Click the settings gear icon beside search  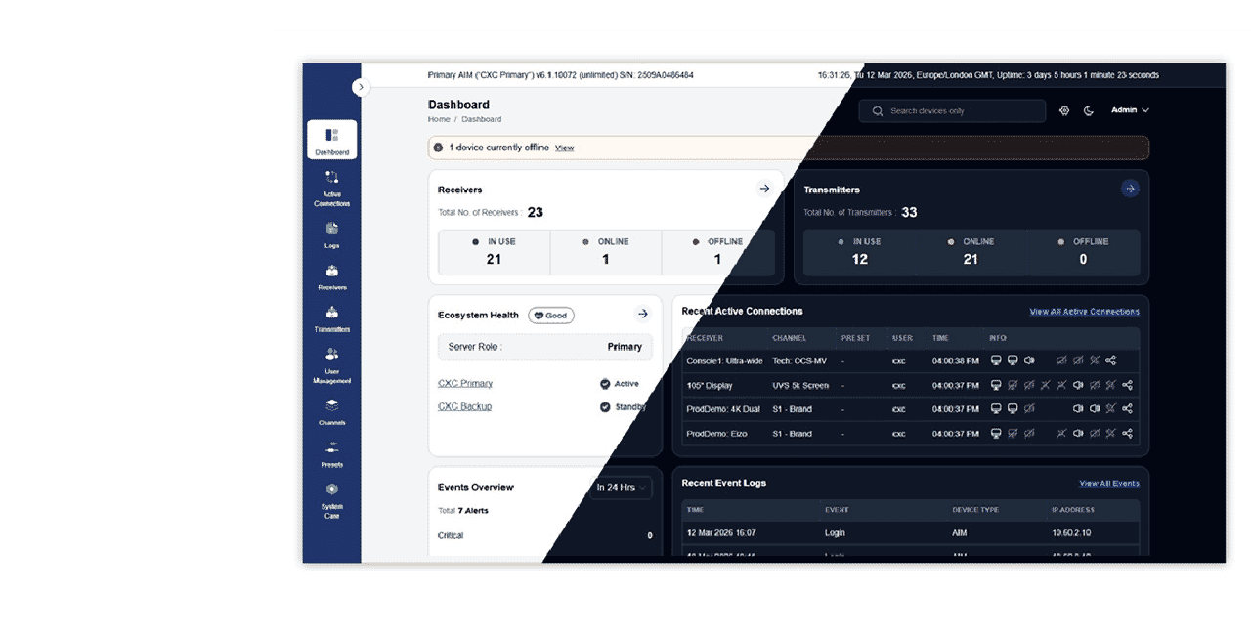(1064, 111)
